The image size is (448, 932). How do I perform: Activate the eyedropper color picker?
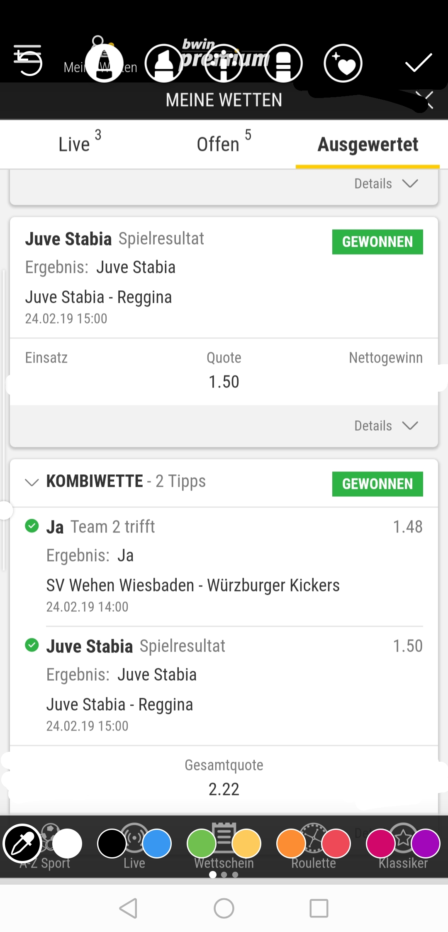(22, 844)
